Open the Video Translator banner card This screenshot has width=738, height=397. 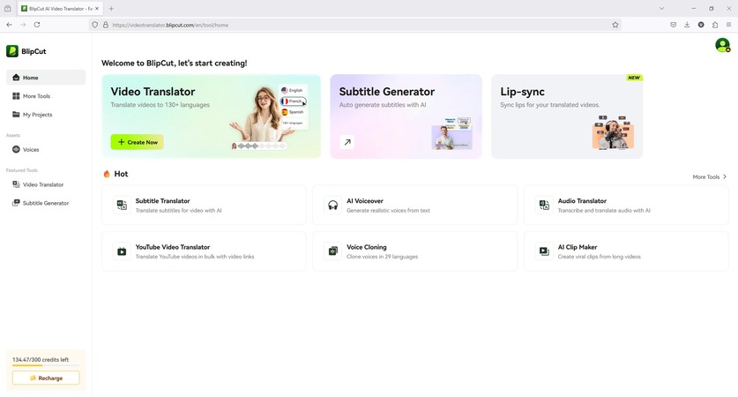(x=211, y=116)
